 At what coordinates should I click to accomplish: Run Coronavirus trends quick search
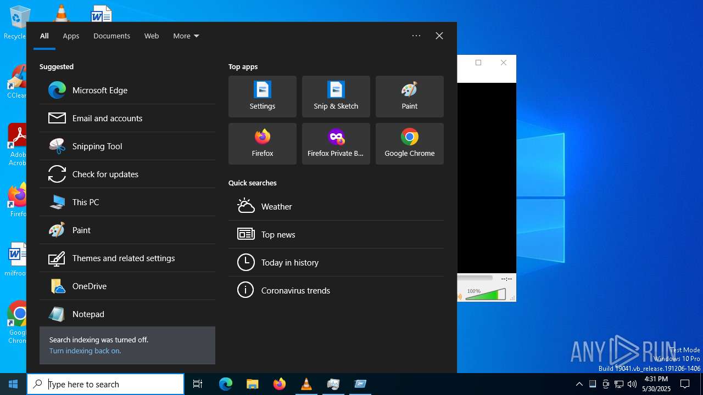coord(336,290)
